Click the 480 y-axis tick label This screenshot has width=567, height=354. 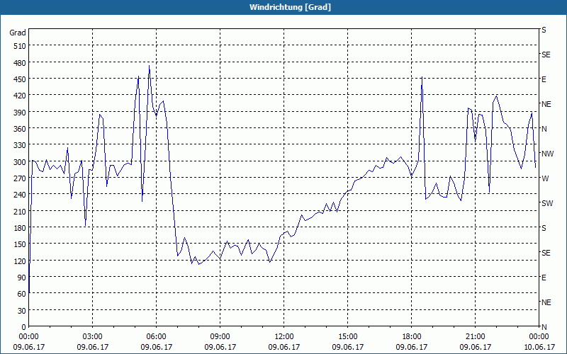pyautogui.click(x=20, y=63)
